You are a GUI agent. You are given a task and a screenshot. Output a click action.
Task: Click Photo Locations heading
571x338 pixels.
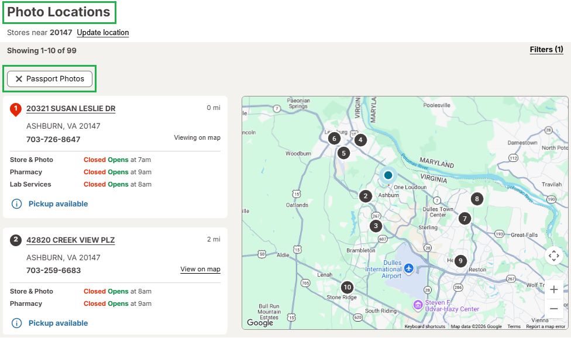click(x=59, y=12)
